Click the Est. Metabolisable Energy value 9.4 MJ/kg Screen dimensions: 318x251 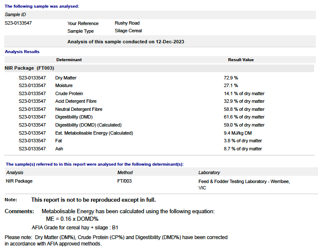(238, 133)
